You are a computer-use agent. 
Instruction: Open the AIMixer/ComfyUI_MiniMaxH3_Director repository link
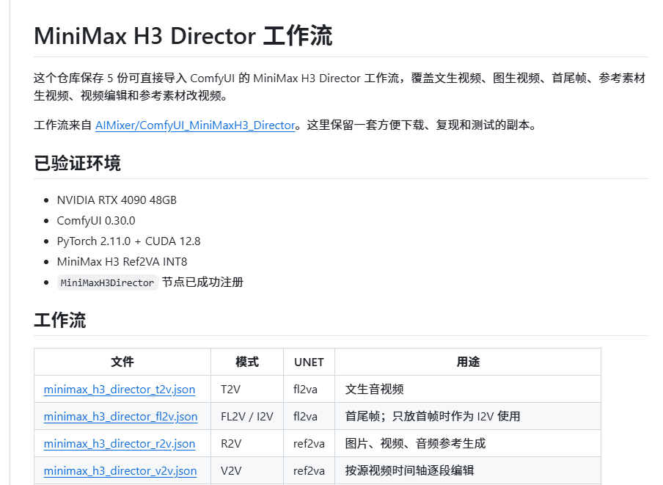(x=195, y=125)
